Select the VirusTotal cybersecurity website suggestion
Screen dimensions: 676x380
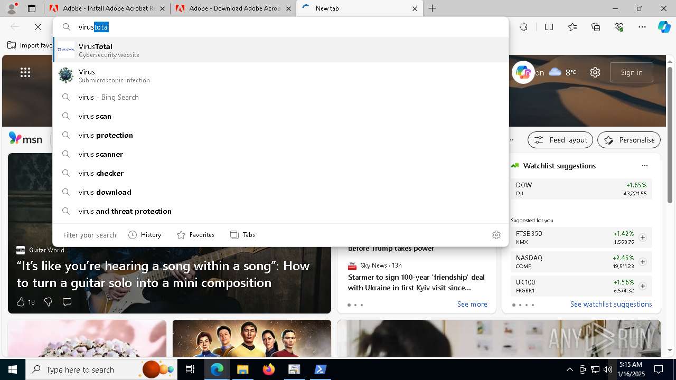(x=280, y=50)
